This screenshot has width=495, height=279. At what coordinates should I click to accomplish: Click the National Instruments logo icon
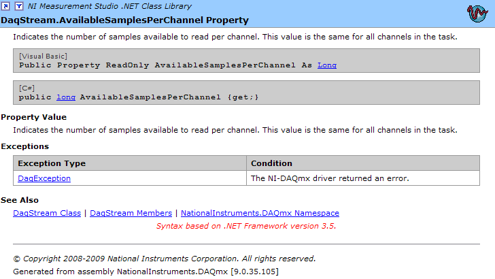point(477,14)
